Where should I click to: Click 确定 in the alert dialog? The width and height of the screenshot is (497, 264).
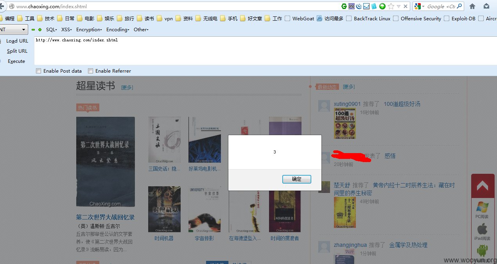(x=297, y=179)
